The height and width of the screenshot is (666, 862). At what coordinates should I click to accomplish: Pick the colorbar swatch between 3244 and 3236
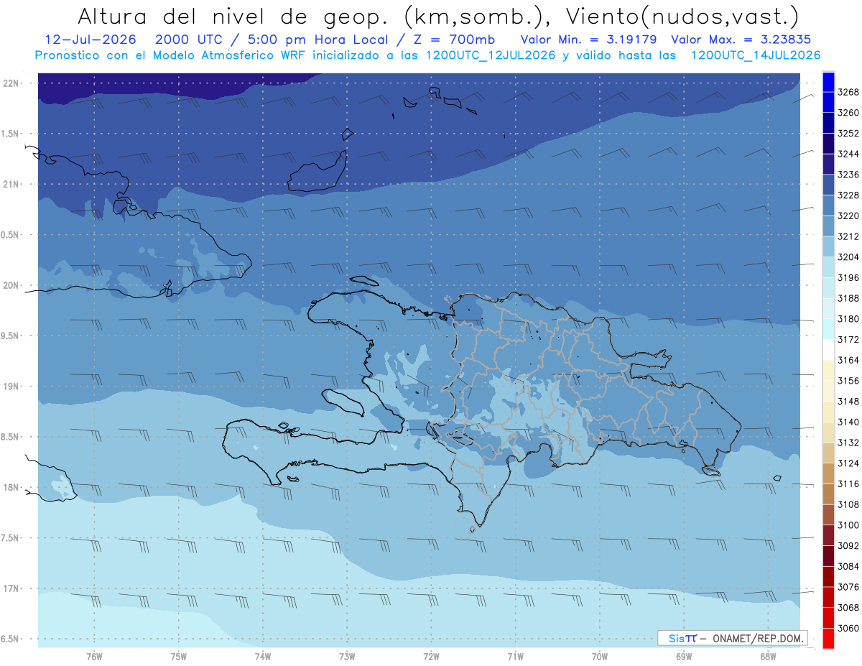tap(828, 164)
